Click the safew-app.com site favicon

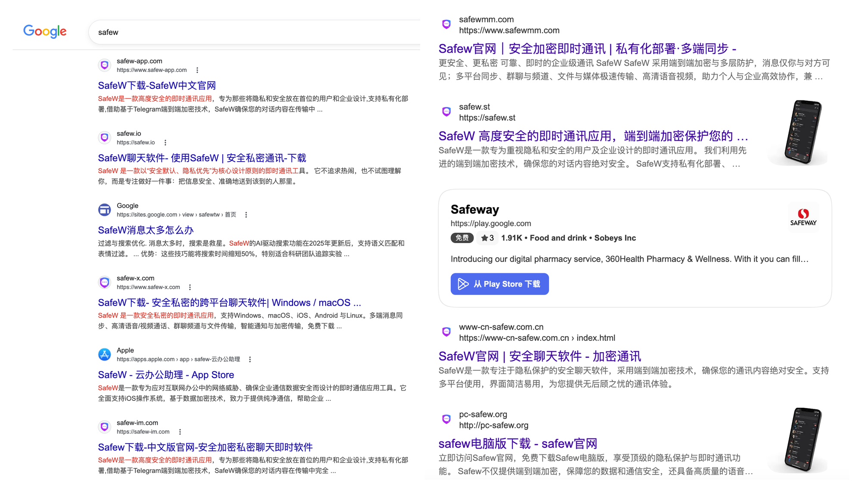click(x=104, y=65)
